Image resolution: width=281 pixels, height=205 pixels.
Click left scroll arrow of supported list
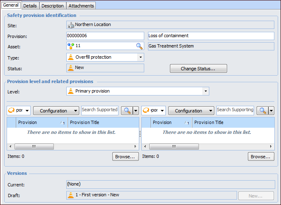click(10, 147)
